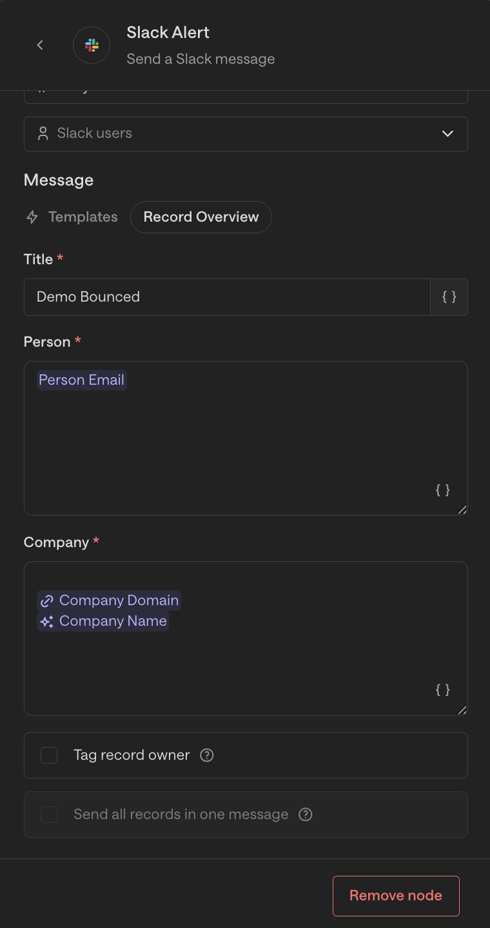
Task: Click the Slack logo icon
Action: coord(92,45)
